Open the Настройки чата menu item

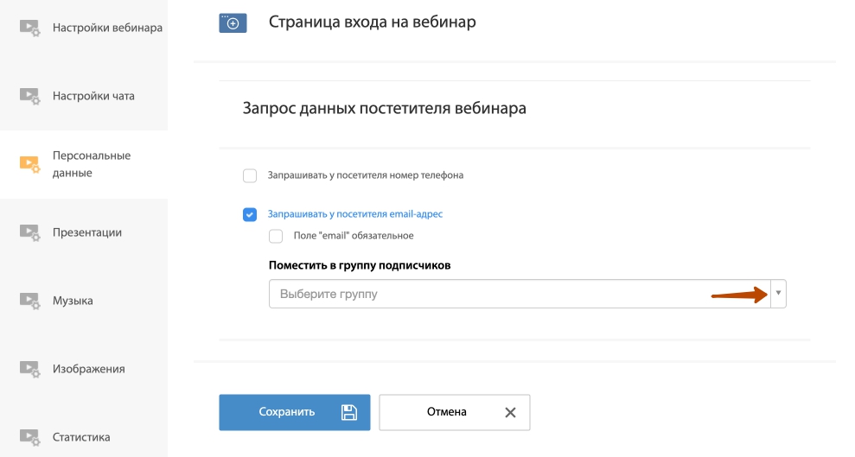(x=93, y=96)
